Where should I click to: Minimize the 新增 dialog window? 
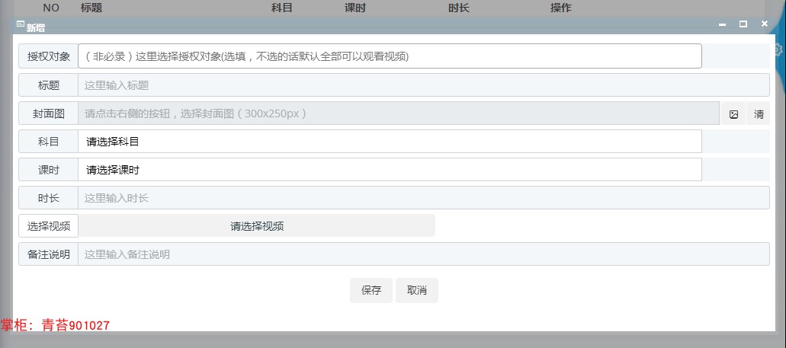tap(722, 24)
